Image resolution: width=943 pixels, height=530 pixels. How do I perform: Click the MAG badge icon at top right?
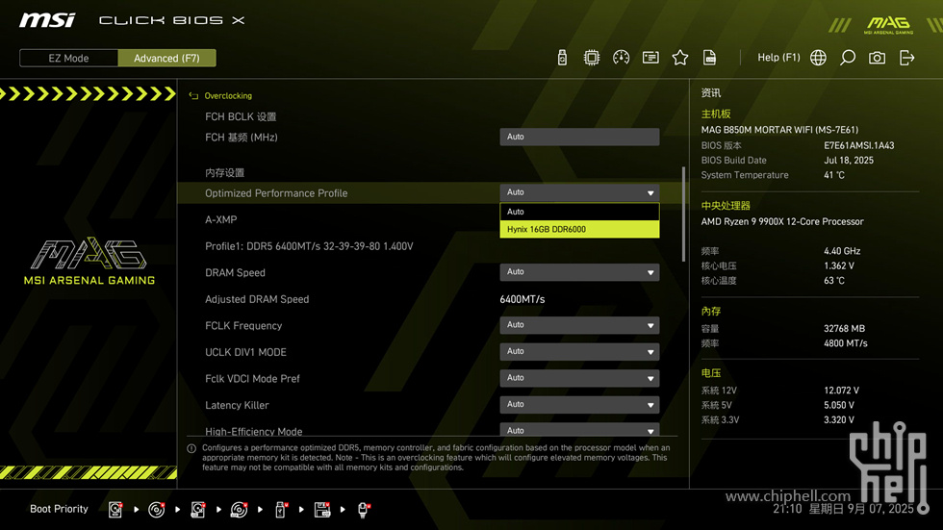point(889,25)
